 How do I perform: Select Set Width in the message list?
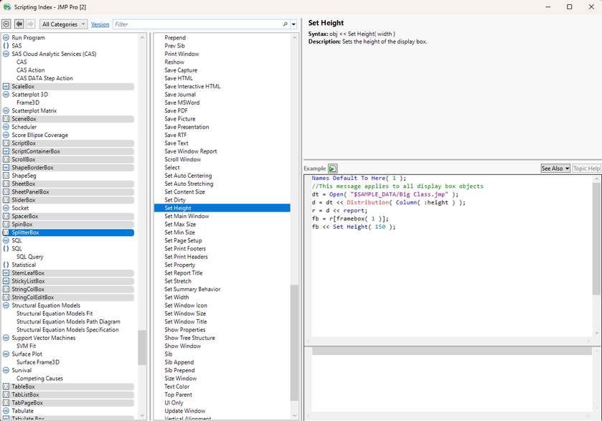[x=177, y=297]
